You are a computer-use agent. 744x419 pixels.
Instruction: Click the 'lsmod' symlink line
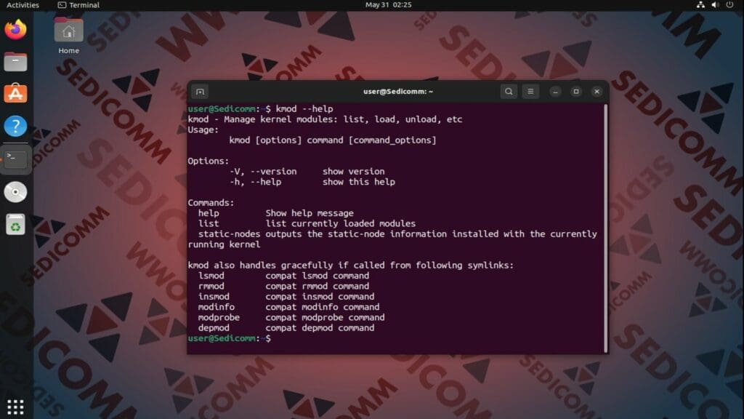(x=283, y=276)
